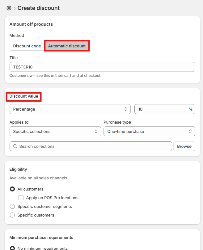Image resolution: width=203 pixels, height=250 pixels.
Task: Click the Title field containing TESTER10
Action: (102, 67)
